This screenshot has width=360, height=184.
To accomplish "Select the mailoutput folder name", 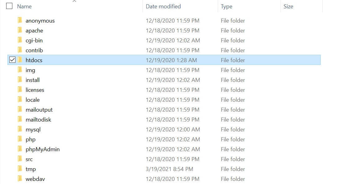I will [x=39, y=109].
